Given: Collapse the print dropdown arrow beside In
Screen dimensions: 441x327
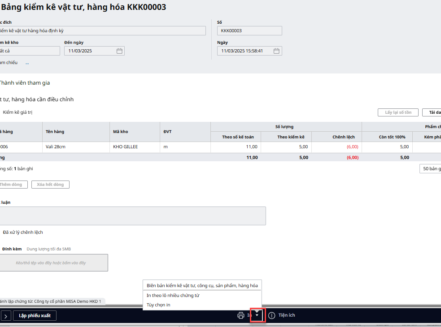Looking at the screenshot, I should pyautogui.click(x=257, y=315).
